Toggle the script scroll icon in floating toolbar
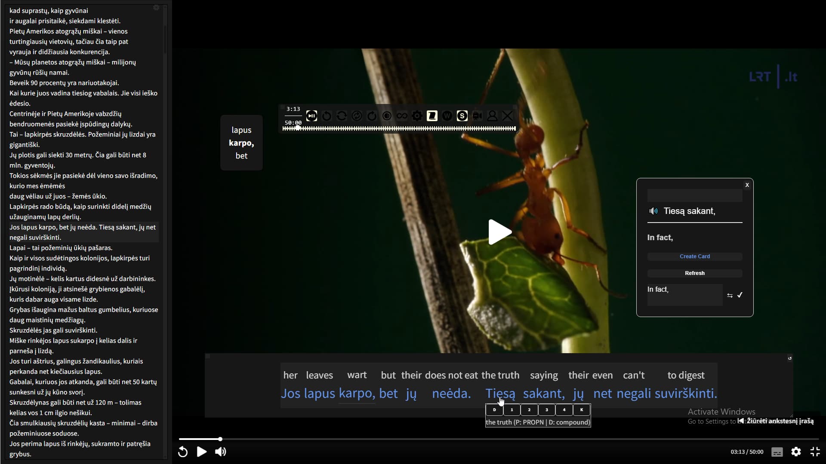Image resolution: width=826 pixels, height=464 pixels. point(432,116)
